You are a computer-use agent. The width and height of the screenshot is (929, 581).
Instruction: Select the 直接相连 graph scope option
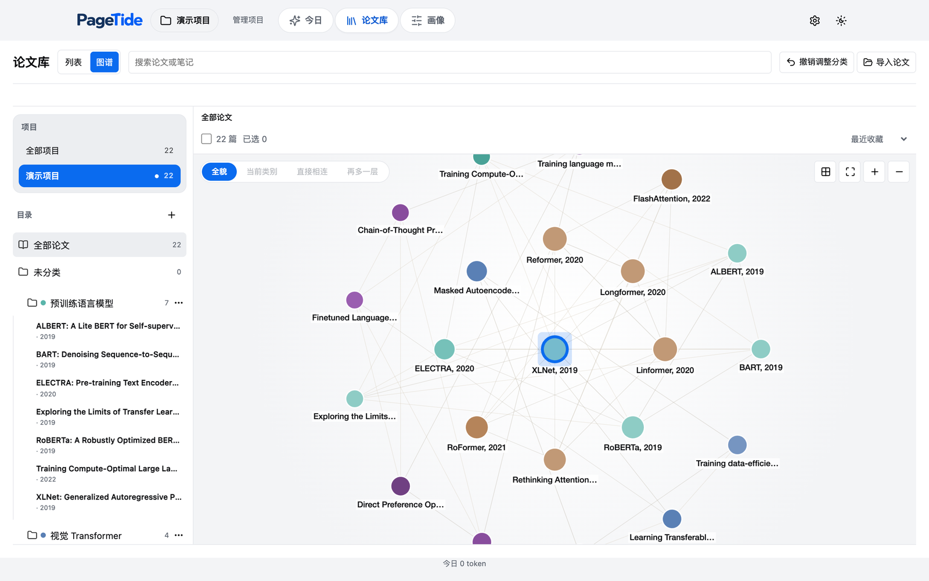point(312,172)
